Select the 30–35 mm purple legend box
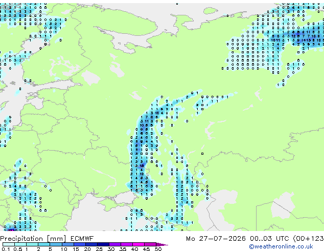 click(x=115, y=244)
